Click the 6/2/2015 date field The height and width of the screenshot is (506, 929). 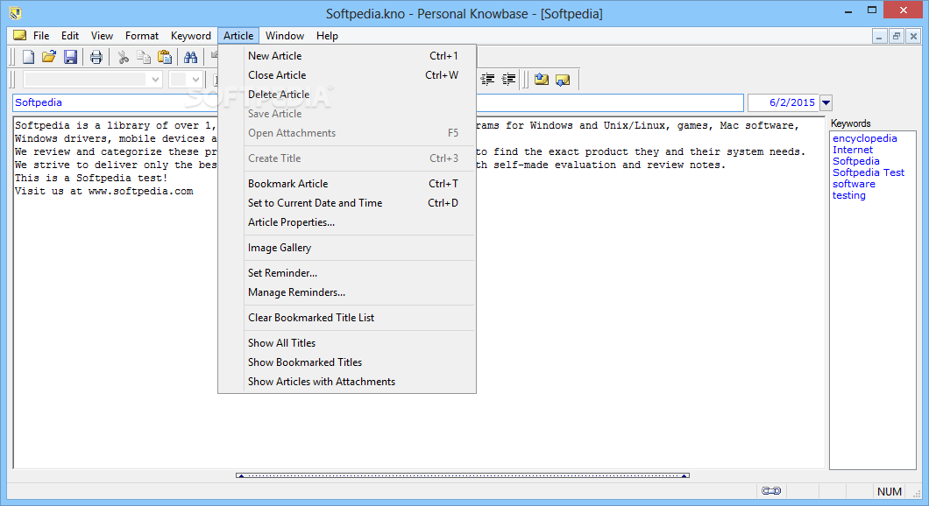tap(784, 102)
